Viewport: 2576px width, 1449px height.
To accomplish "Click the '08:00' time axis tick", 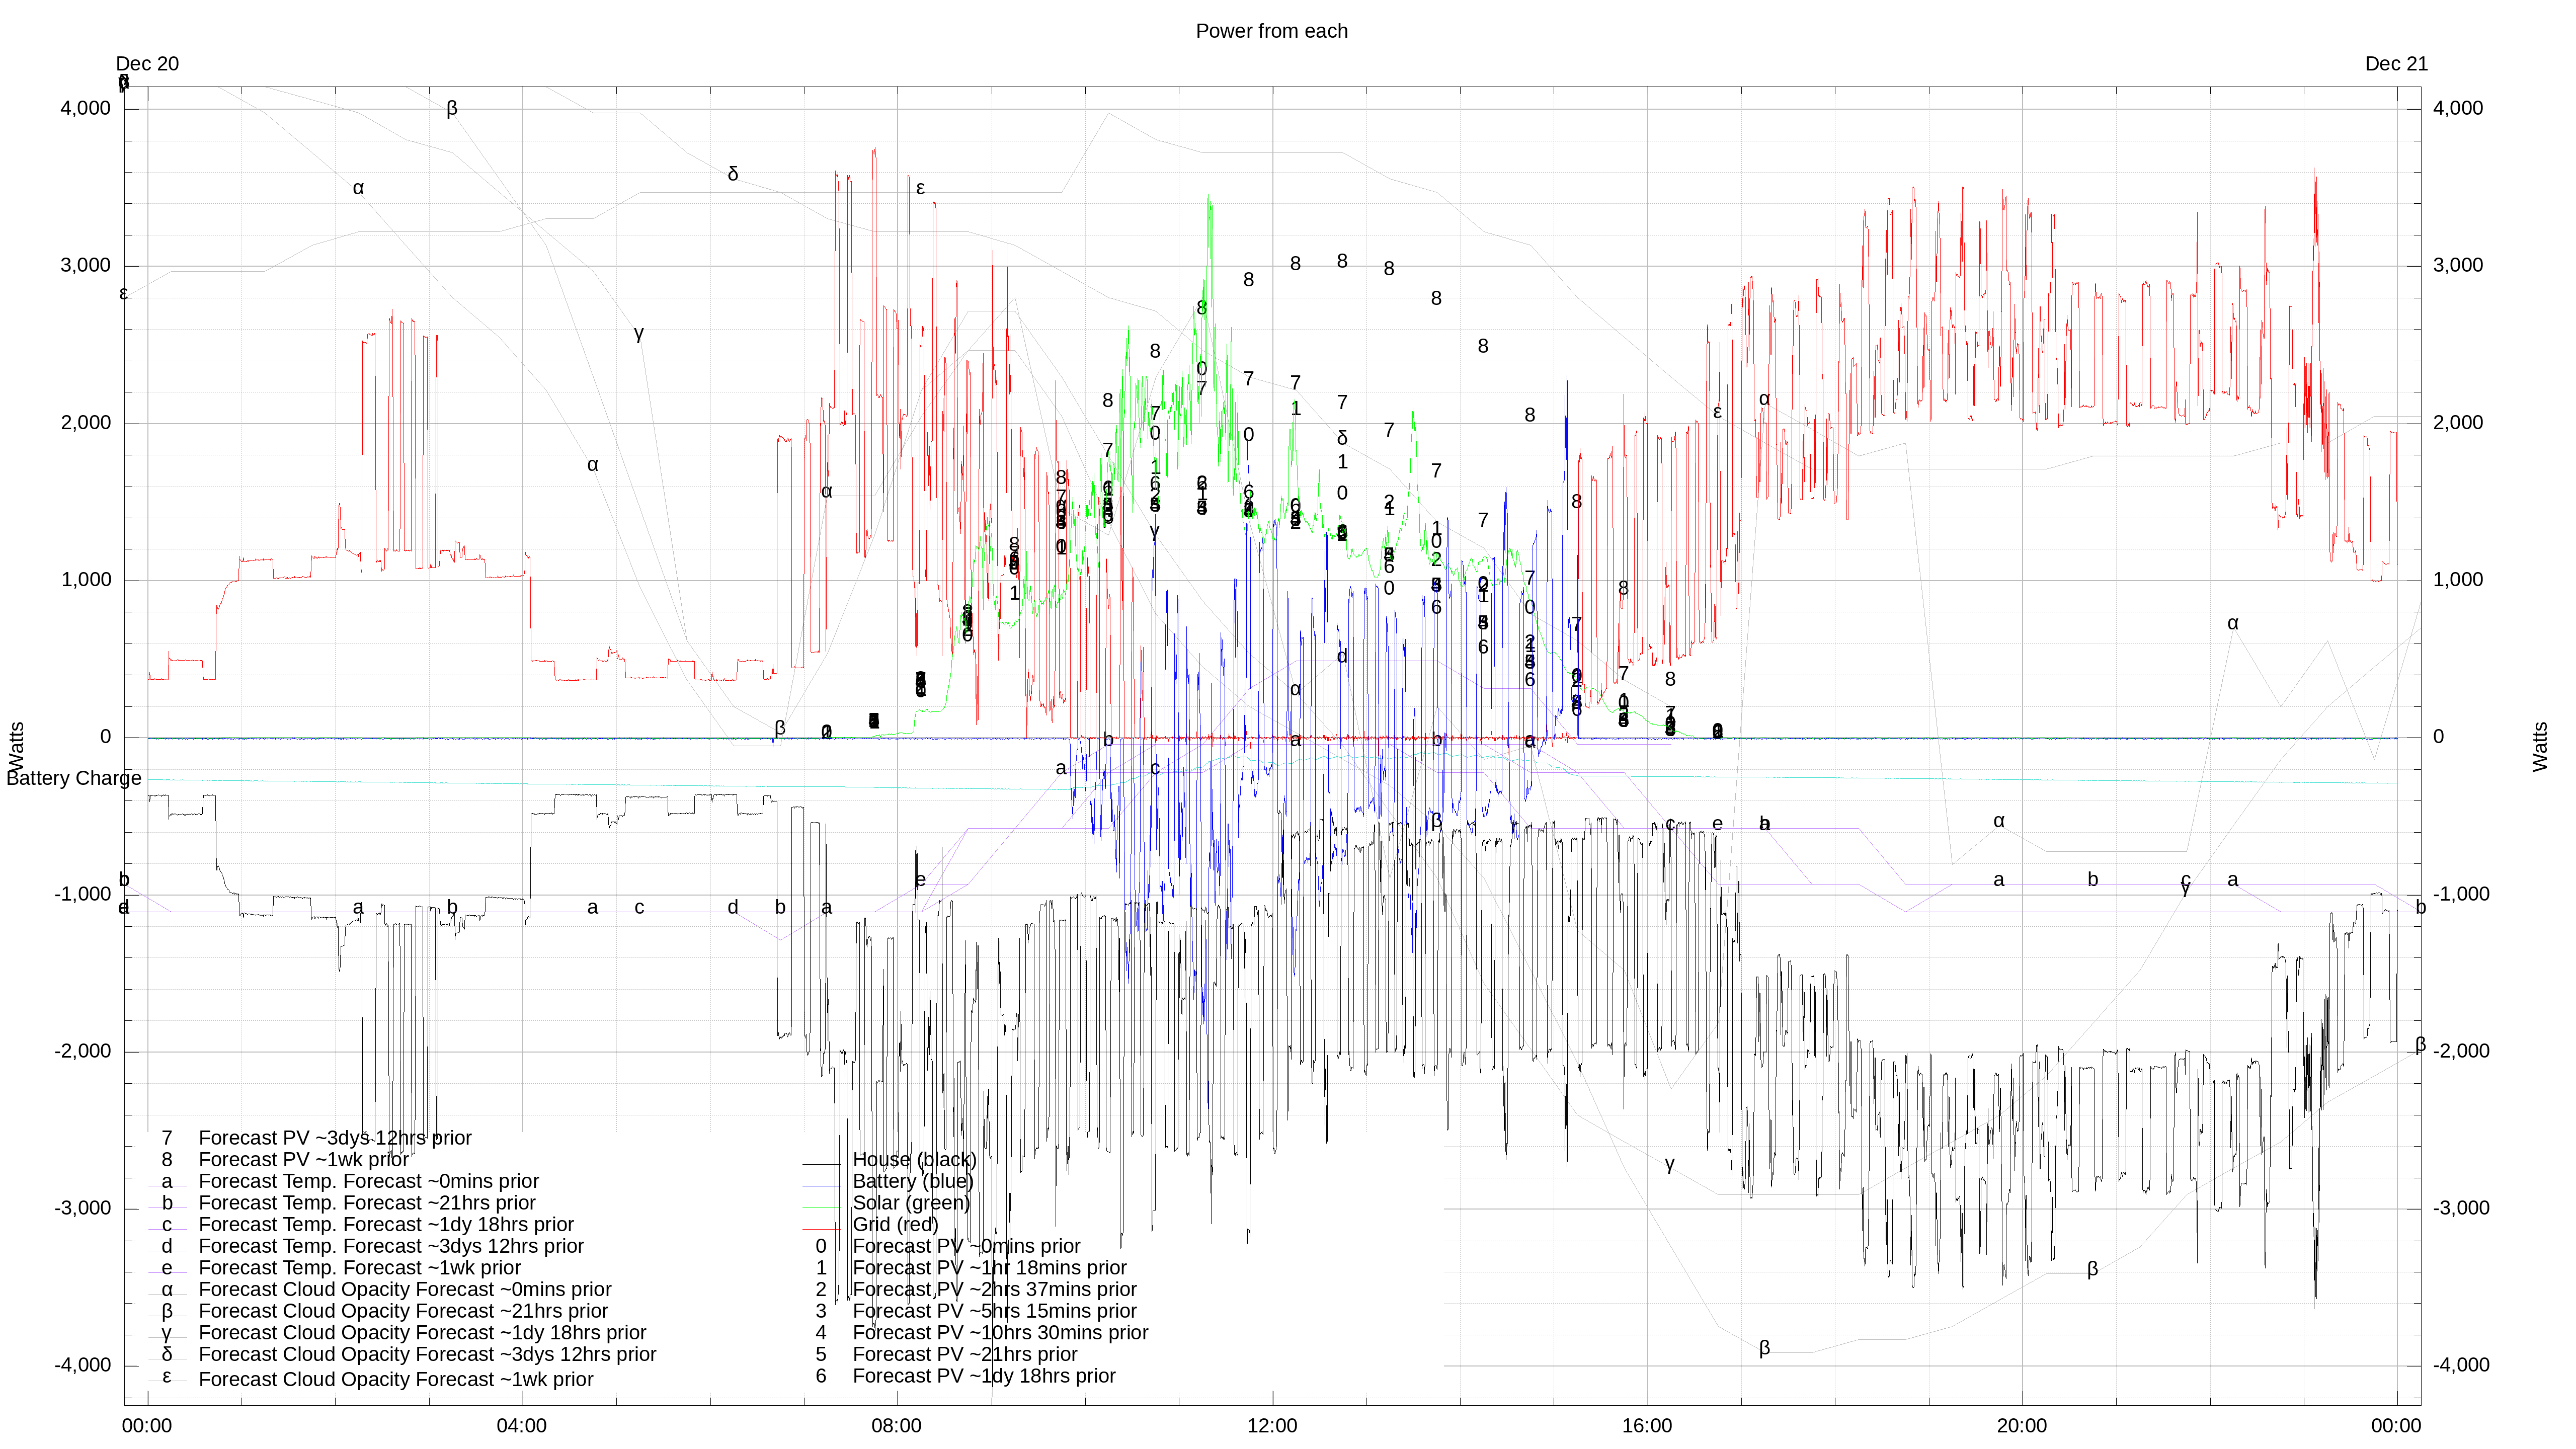I will pos(896,1426).
